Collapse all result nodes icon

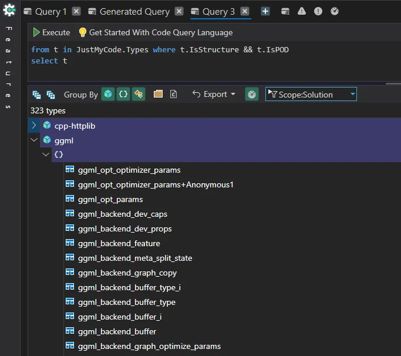(36, 95)
